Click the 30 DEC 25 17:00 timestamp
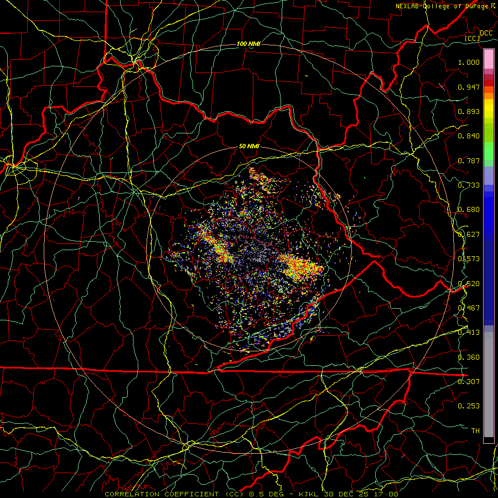 click(361, 494)
